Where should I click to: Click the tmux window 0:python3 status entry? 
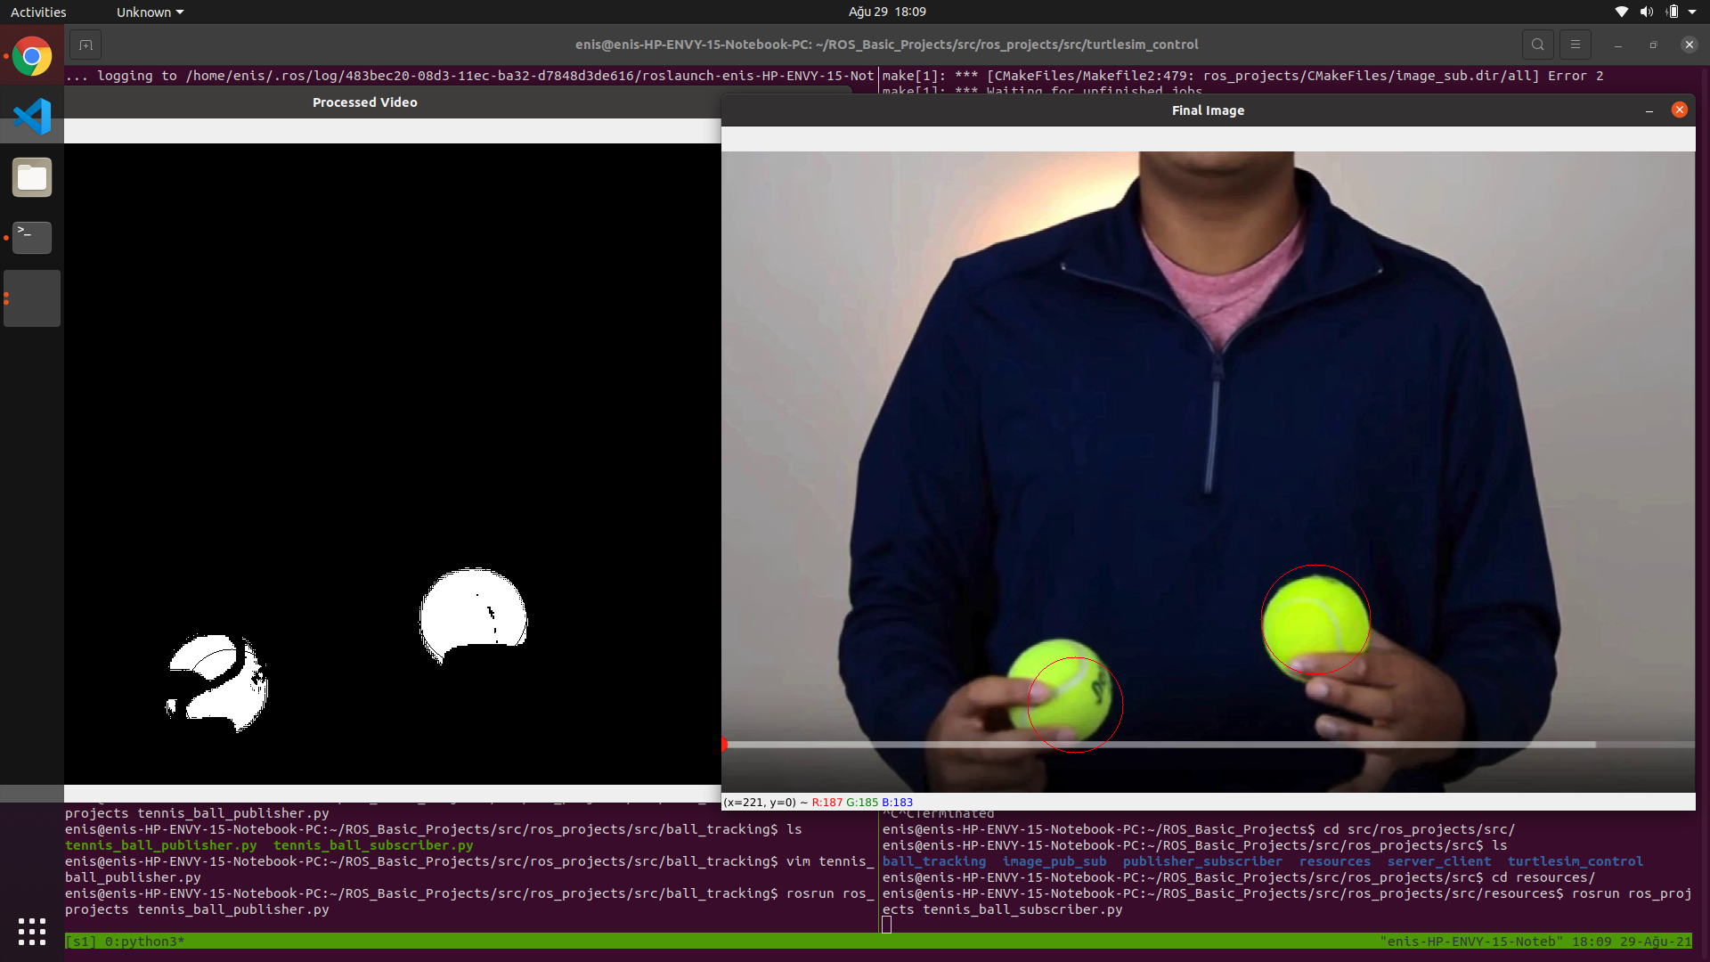pyautogui.click(x=144, y=942)
